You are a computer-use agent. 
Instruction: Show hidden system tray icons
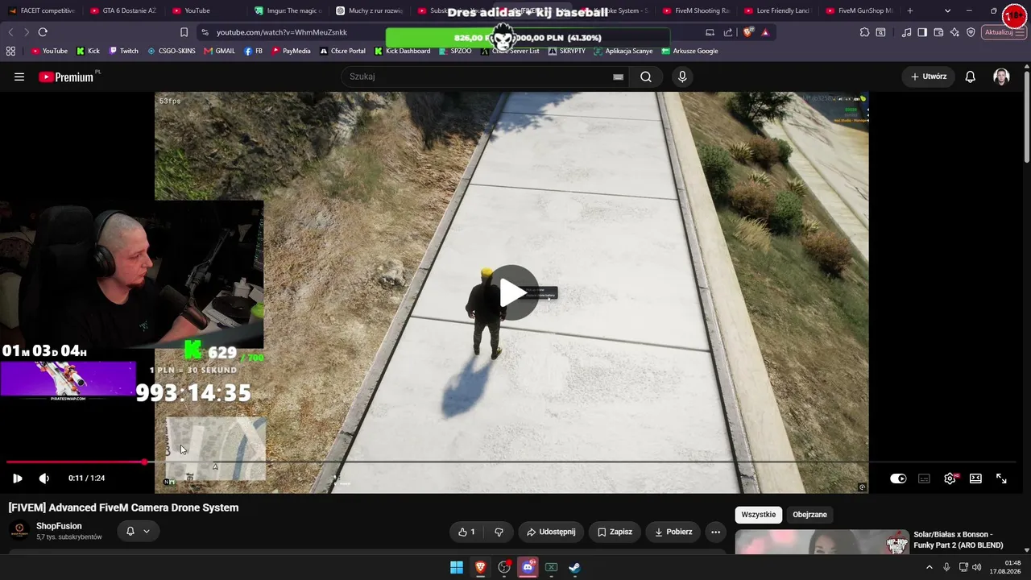(930, 567)
